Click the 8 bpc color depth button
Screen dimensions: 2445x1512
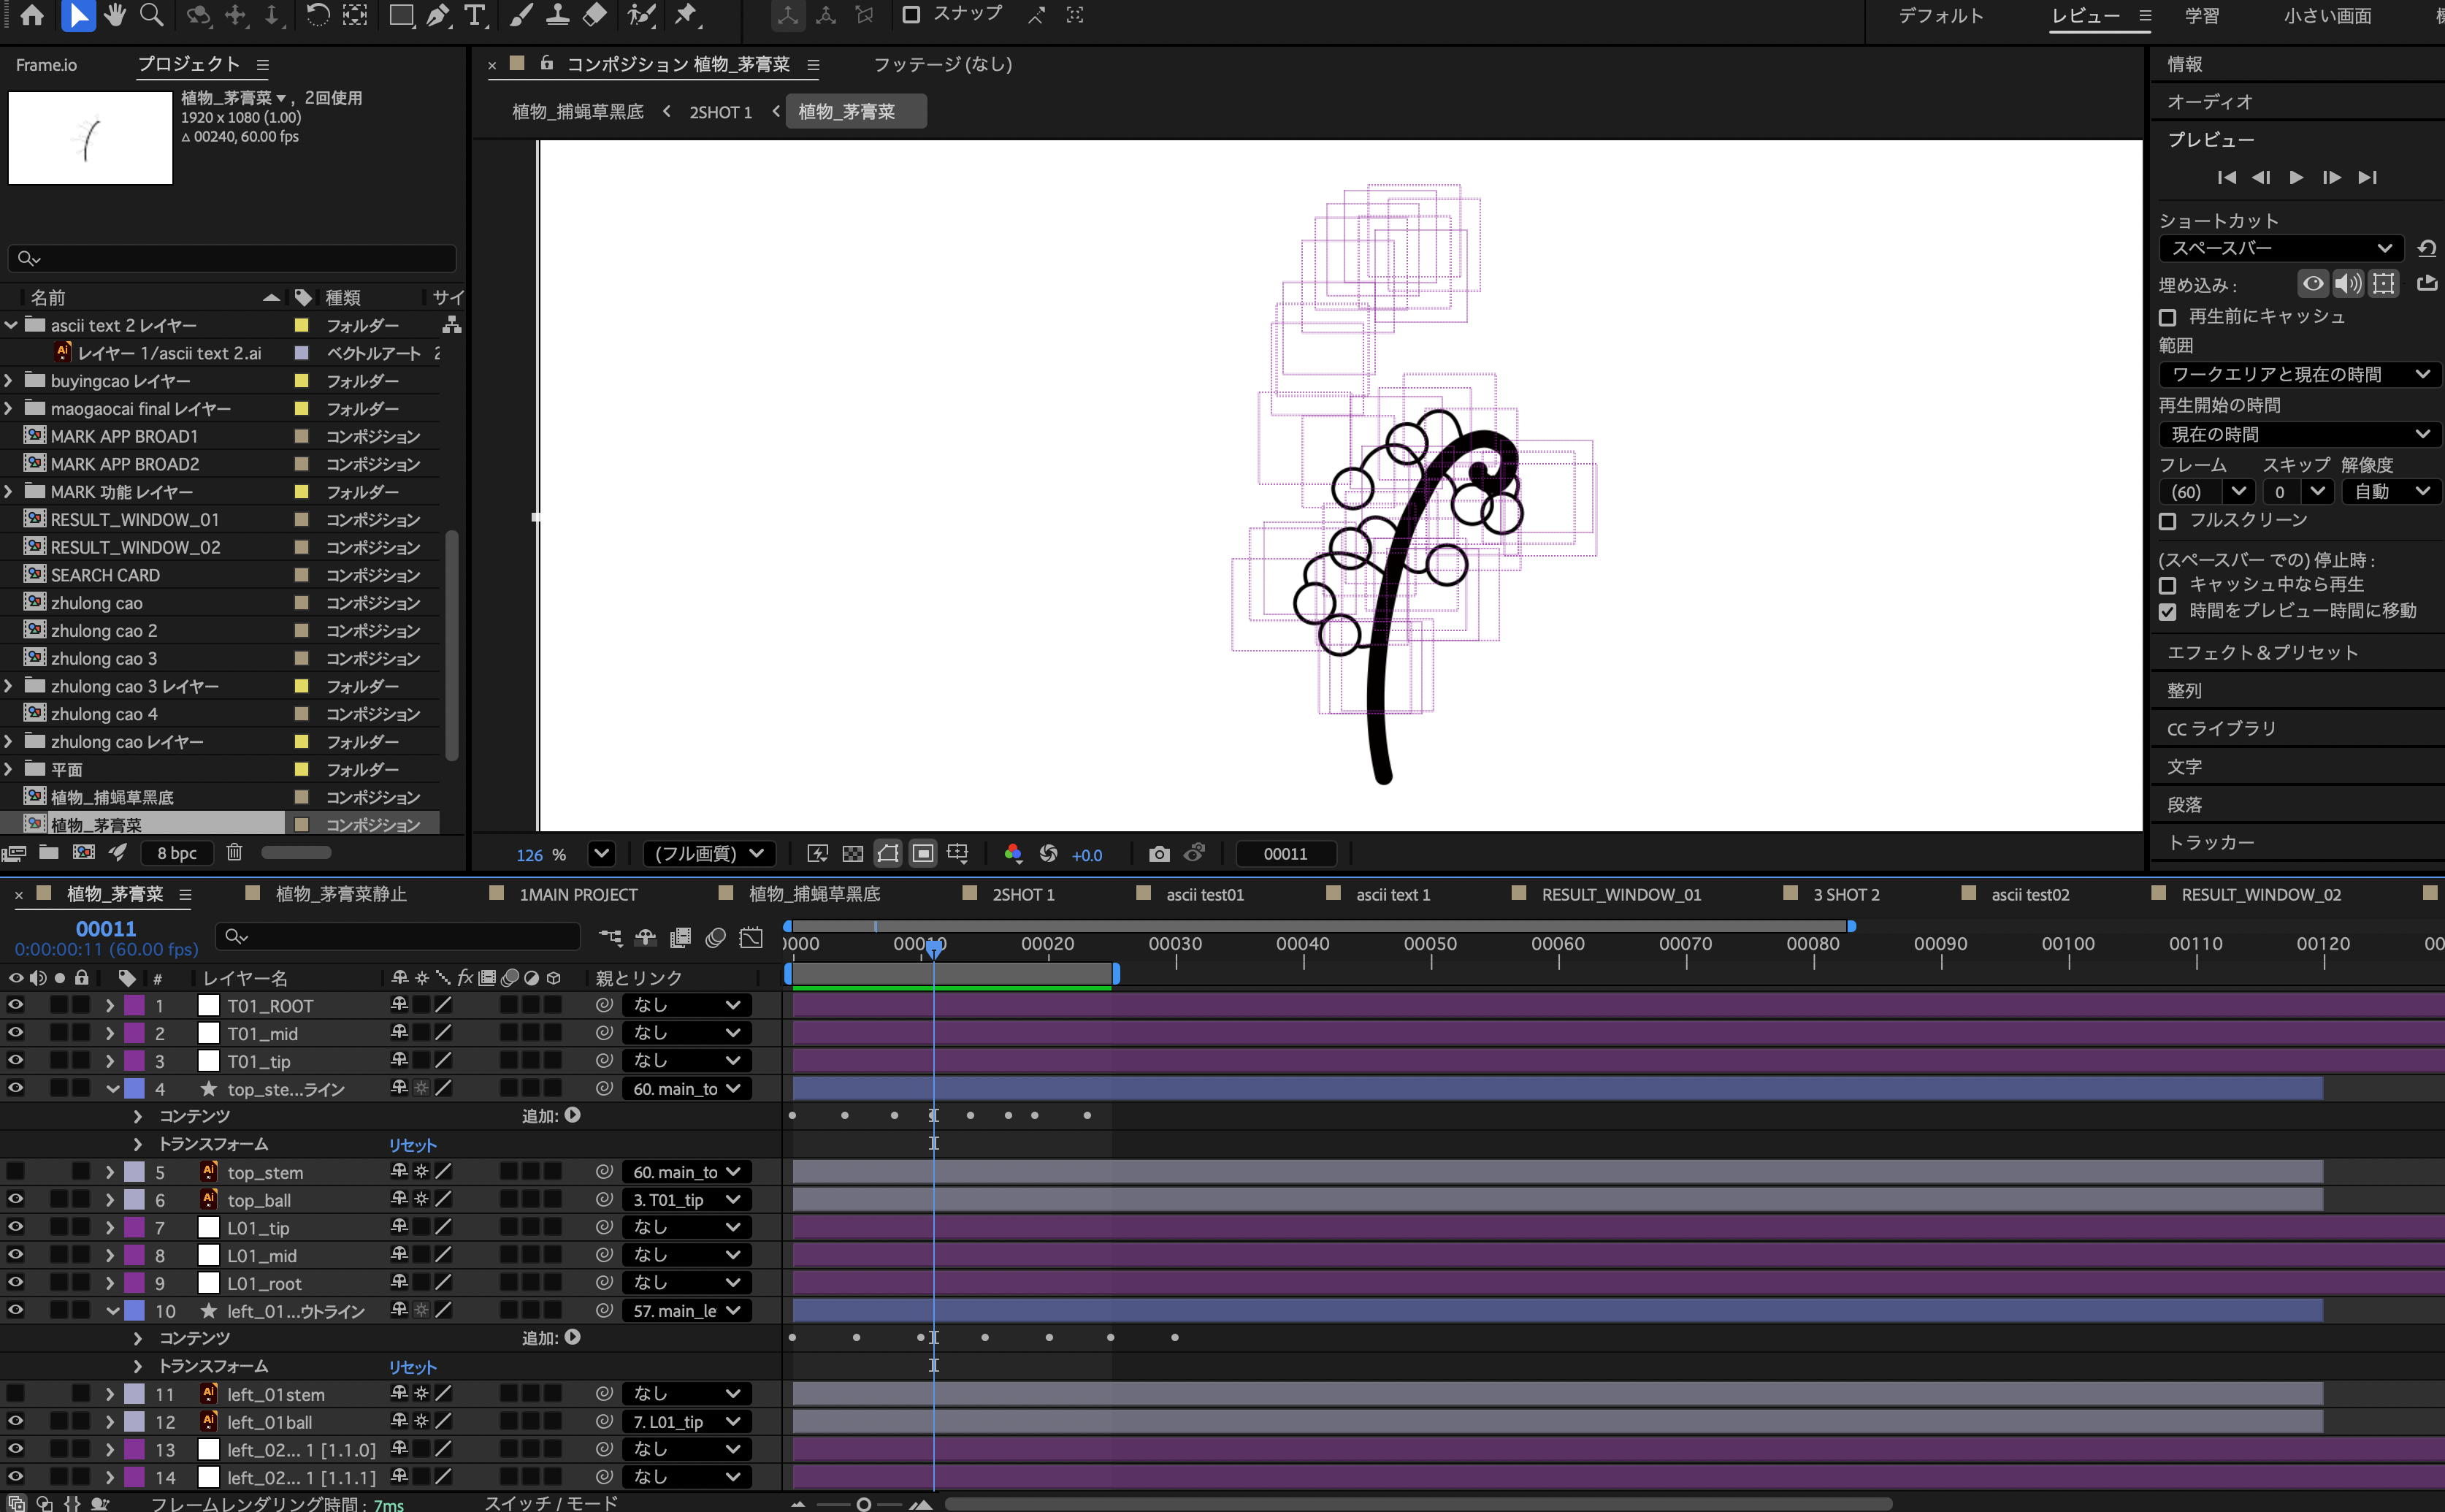coord(176,853)
